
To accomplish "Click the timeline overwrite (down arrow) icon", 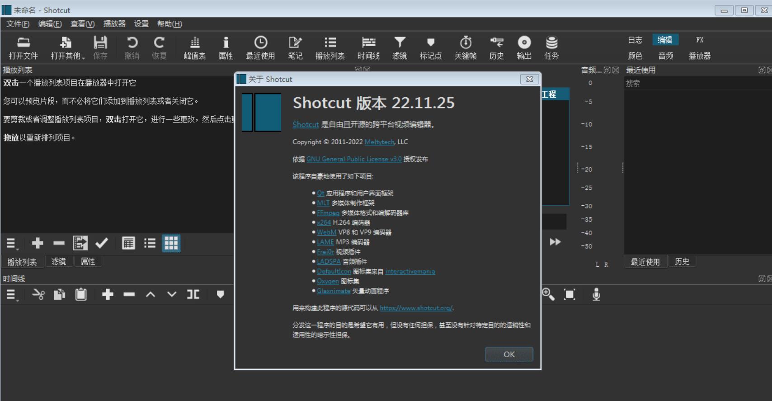I will click(x=172, y=295).
